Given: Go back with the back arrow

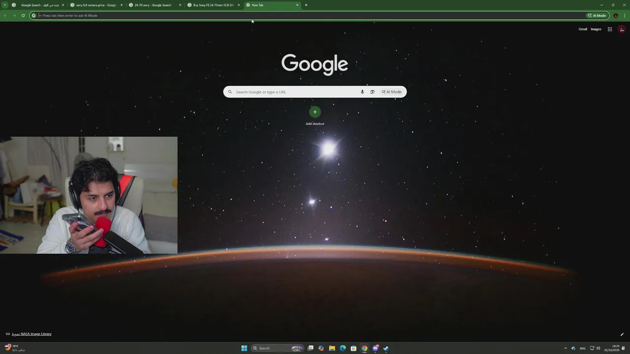Looking at the screenshot, I should click(x=5, y=15).
